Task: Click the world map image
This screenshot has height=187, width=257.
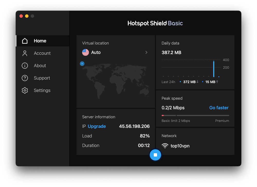Action: pos(116,81)
